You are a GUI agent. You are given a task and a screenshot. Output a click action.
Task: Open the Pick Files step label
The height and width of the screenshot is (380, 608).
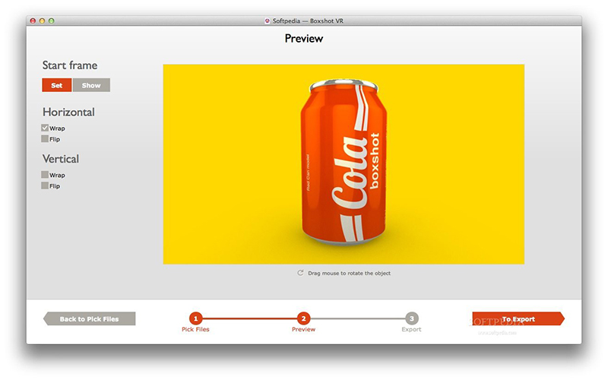pos(195,329)
